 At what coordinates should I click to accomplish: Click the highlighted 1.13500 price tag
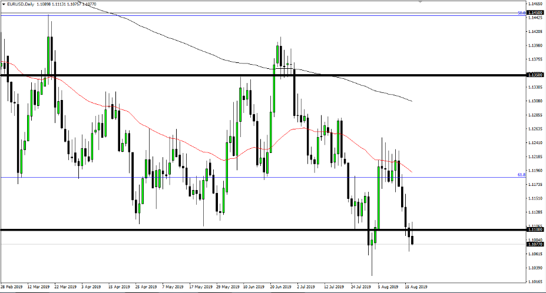pyautogui.click(x=535, y=75)
